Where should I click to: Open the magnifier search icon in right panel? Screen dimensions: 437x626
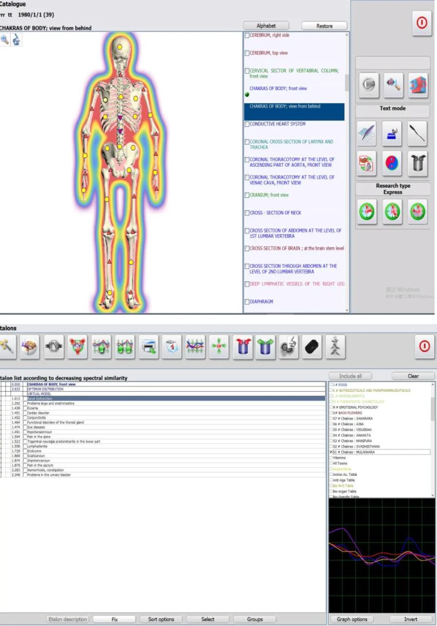click(393, 85)
